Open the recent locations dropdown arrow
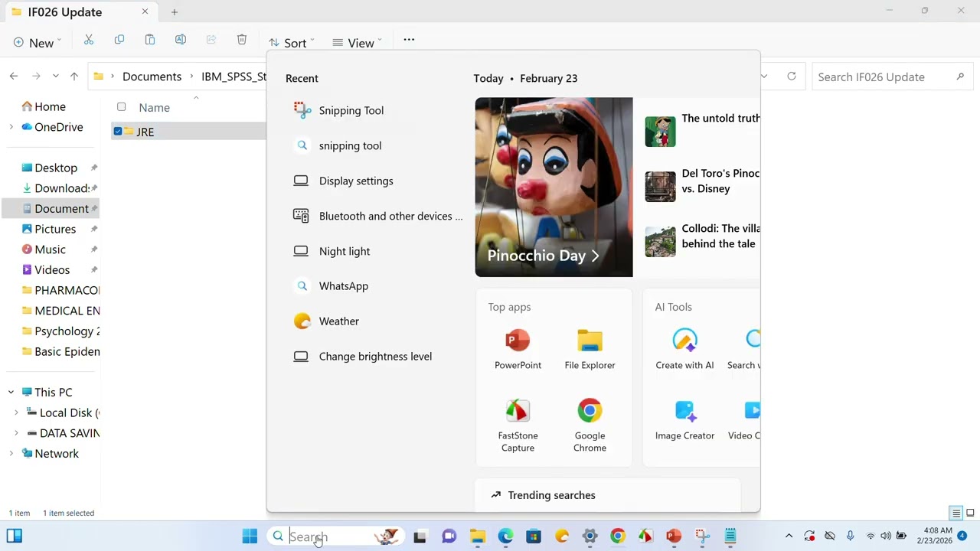This screenshot has width=980, height=551. (x=55, y=77)
